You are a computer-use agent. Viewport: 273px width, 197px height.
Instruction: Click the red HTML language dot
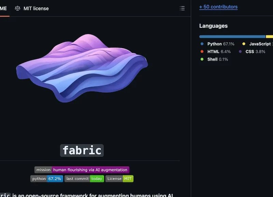click(x=202, y=51)
